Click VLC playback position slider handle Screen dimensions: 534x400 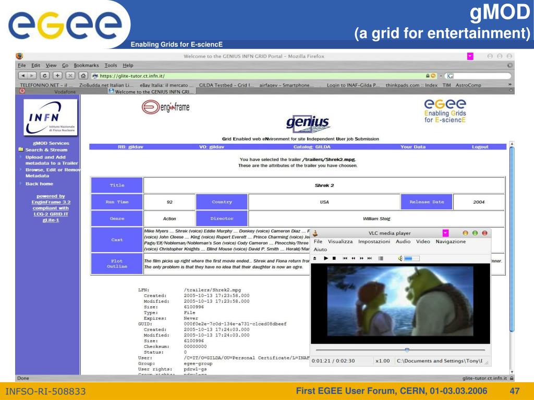(407, 349)
